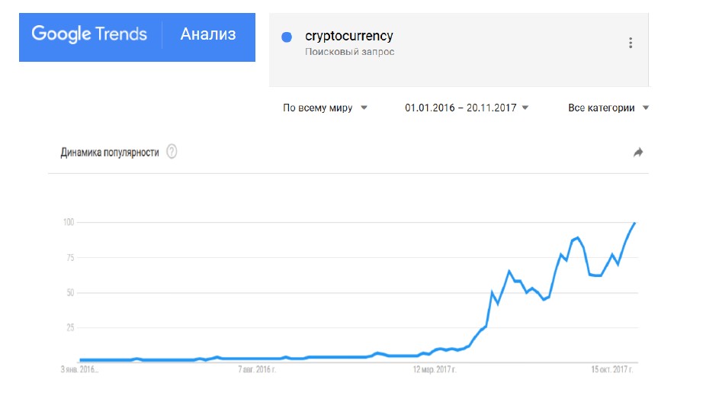This screenshot has height=402, width=703.
Task: Click the region dropdown arrow icon
Action: tap(364, 108)
